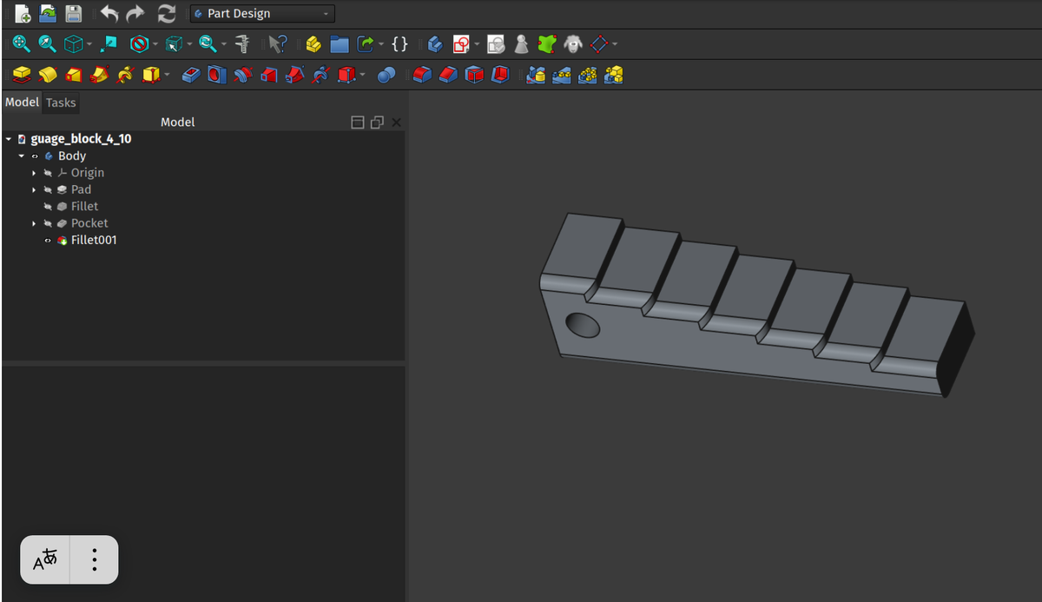Select the Pad tool
This screenshot has width=1042, height=602.
pos(22,76)
